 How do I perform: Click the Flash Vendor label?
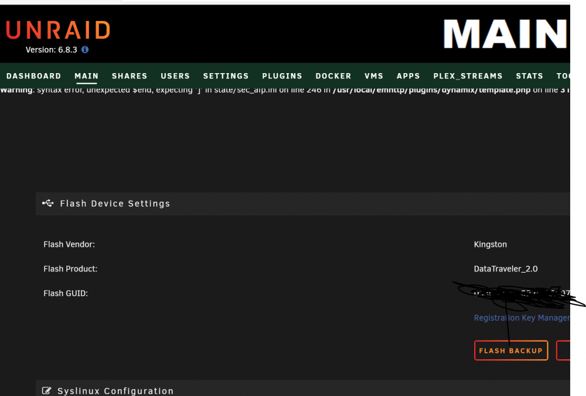click(x=69, y=245)
